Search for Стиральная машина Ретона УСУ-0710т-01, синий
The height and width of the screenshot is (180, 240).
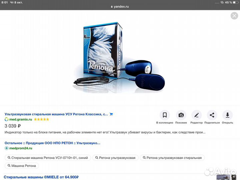[x=48, y=158]
